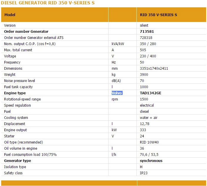Click the 'Weight' row label
The width and height of the screenshot is (207, 186).
tap(10, 75)
